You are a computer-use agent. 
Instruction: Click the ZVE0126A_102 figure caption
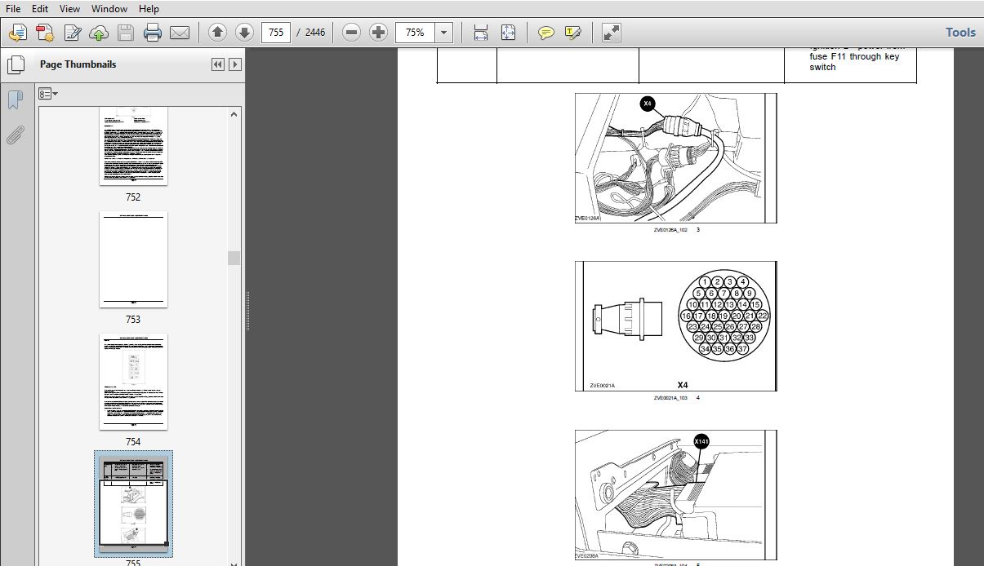[x=670, y=230]
